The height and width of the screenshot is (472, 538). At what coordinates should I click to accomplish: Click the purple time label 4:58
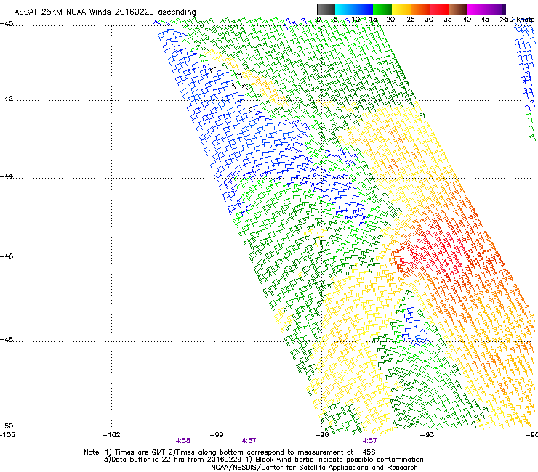click(x=183, y=441)
